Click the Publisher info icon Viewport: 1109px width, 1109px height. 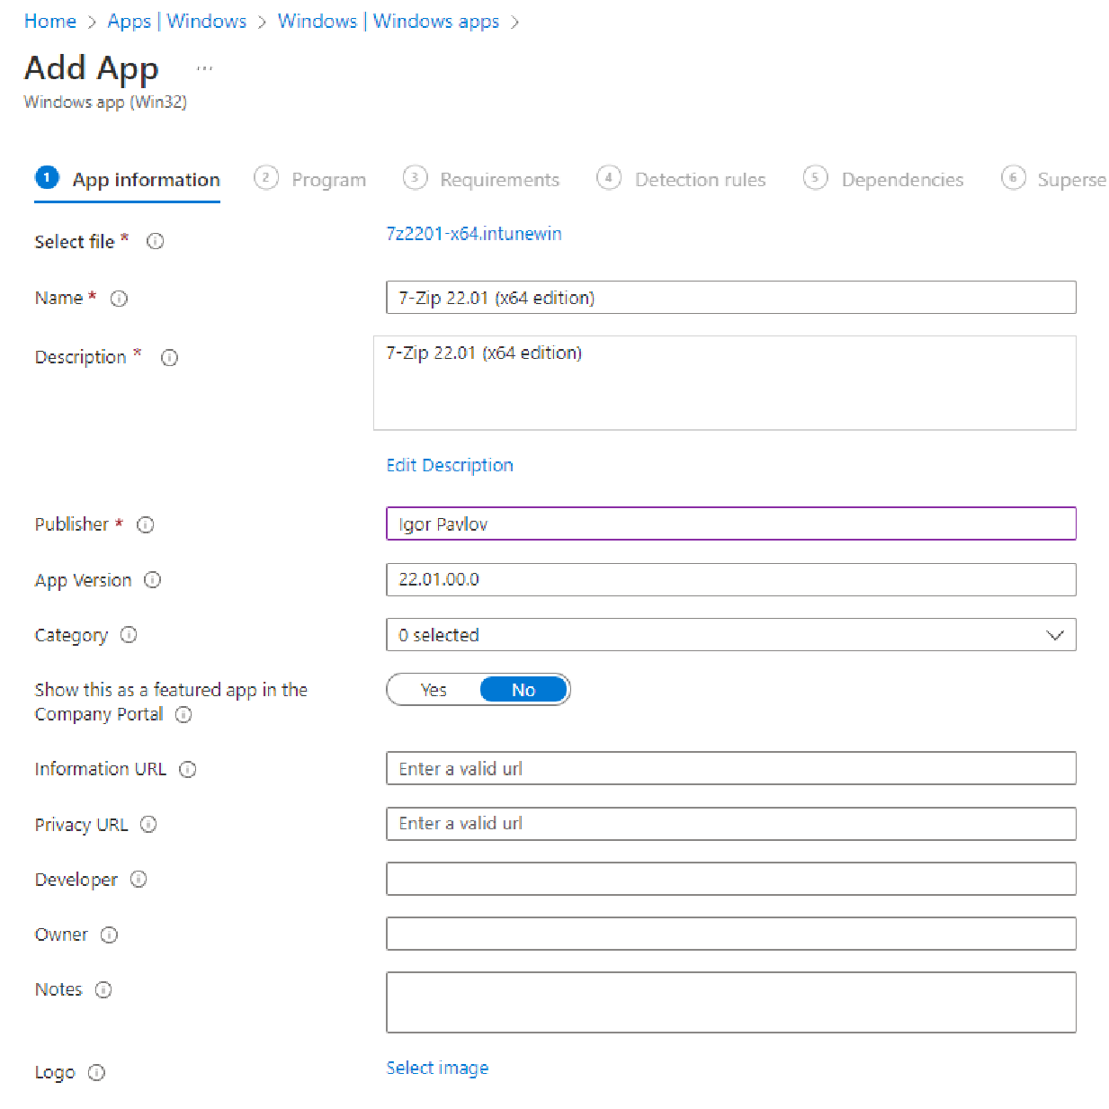[145, 524]
